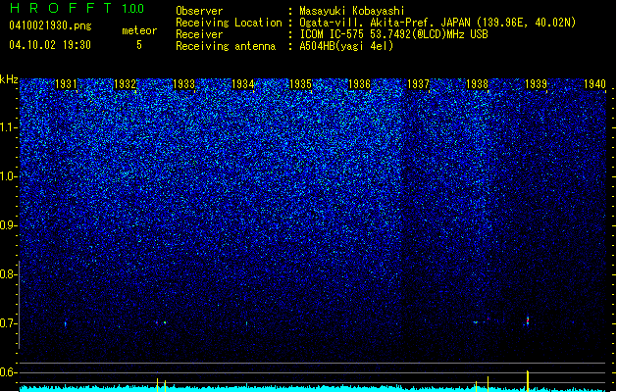Click the 1932 time marker
Image resolution: width=617 pixels, height=392 pixels.
125,84
